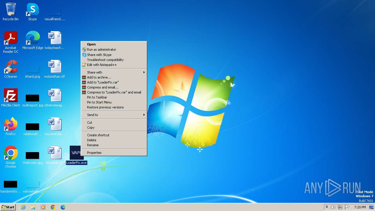Choose Compress to "LoaderFix.rar" and email
Viewport: 375px width, 211px height.
(x=114, y=92)
